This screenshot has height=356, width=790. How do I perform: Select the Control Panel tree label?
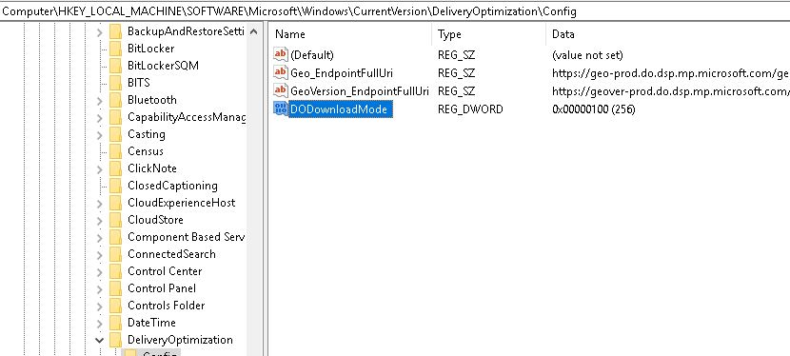[x=162, y=288]
